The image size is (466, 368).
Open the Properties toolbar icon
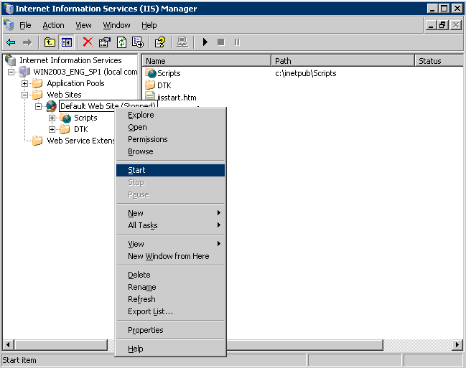(x=105, y=42)
